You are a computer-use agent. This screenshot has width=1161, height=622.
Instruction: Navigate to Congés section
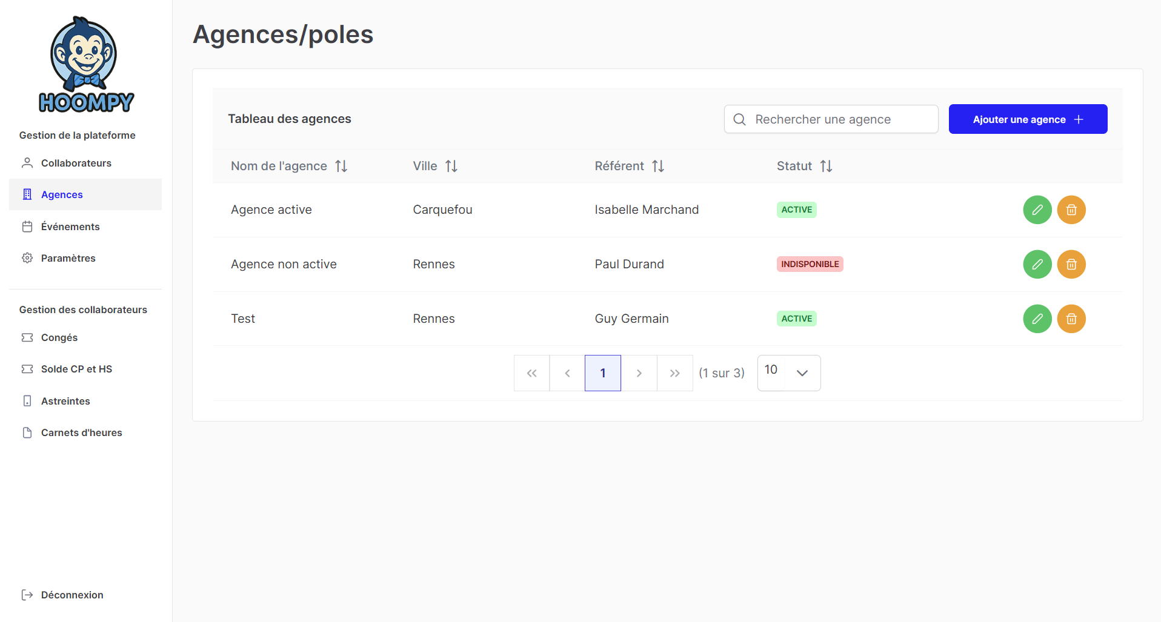tap(59, 337)
